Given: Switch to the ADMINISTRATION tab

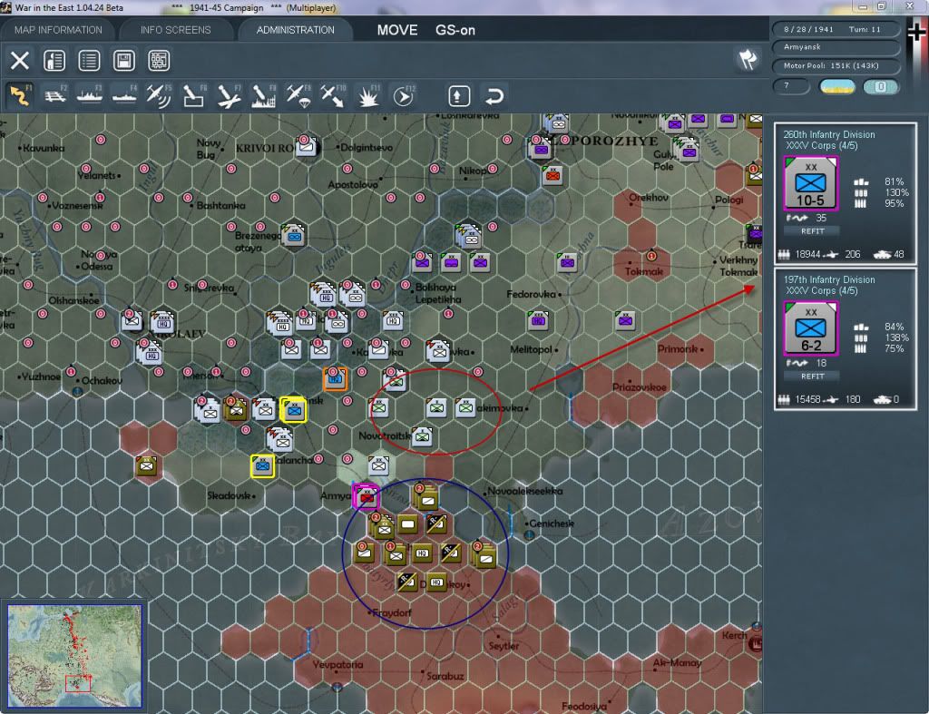Looking at the screenshot, I should tap(295, 30).
